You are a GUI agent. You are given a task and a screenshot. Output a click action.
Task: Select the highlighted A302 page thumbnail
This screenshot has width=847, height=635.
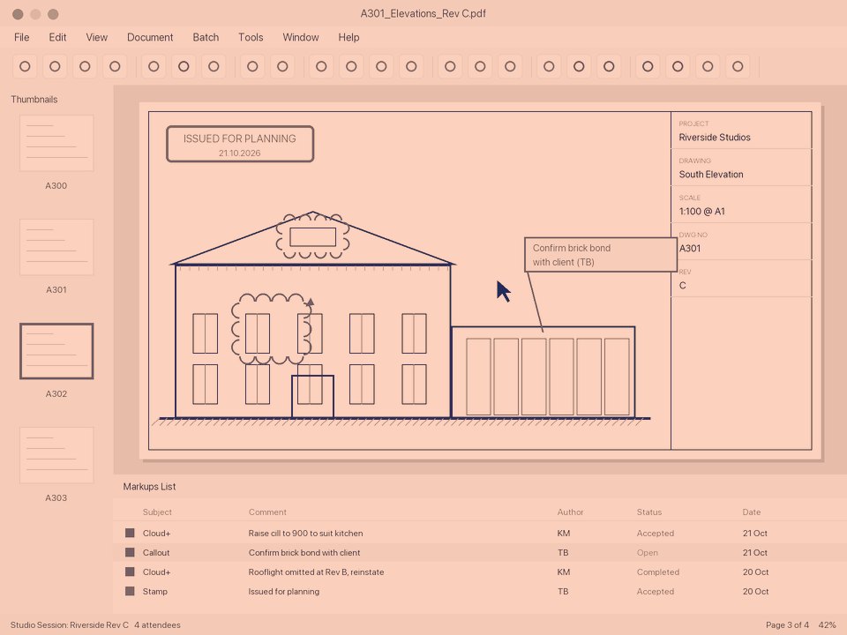[x=56, y=352]
